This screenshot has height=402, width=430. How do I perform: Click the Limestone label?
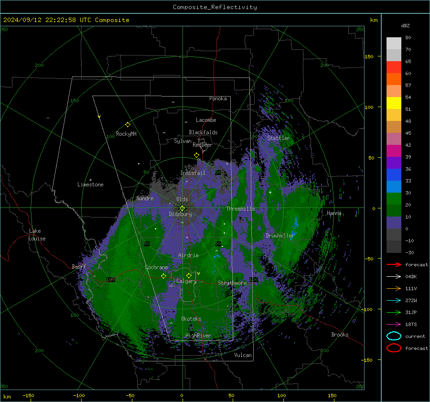click(x=90, y=185)
